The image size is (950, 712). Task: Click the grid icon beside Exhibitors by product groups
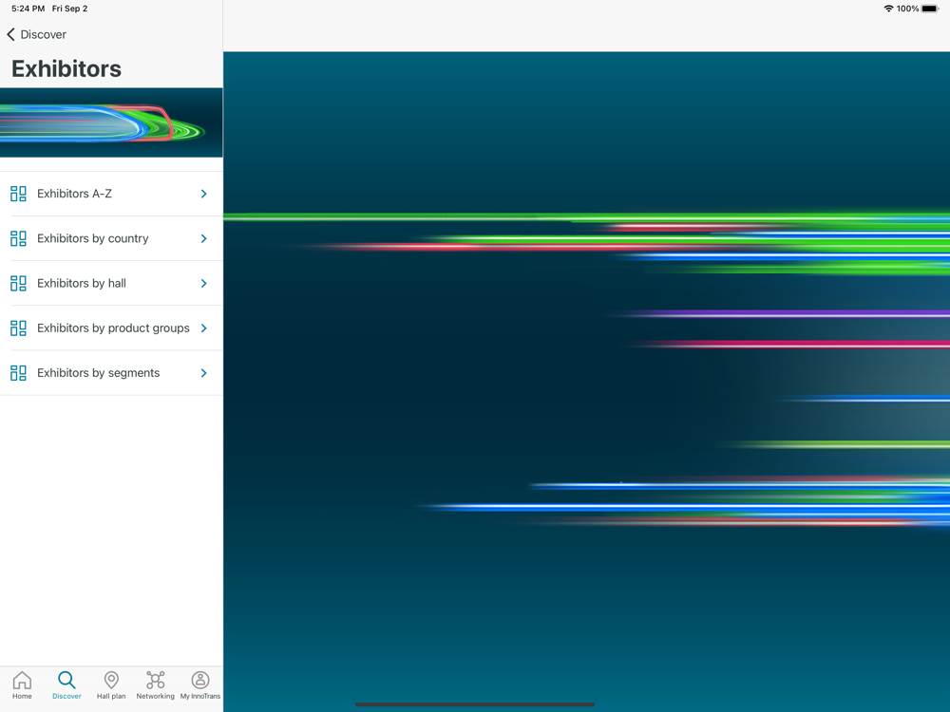[18, 328]
